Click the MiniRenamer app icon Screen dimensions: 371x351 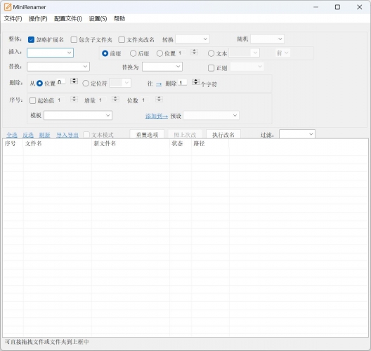pyautogui.click(x=8, y=7)
